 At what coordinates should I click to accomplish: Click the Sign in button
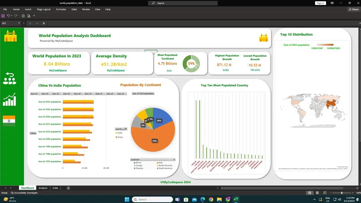coord(320,3)
